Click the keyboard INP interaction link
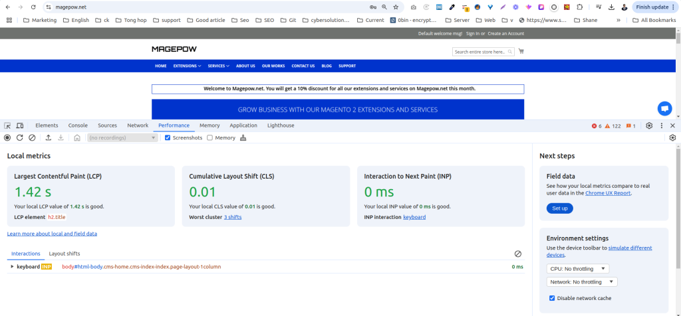The height and width of the screenshot is (316, 681). pyautogui.click(x=414, y=217)
